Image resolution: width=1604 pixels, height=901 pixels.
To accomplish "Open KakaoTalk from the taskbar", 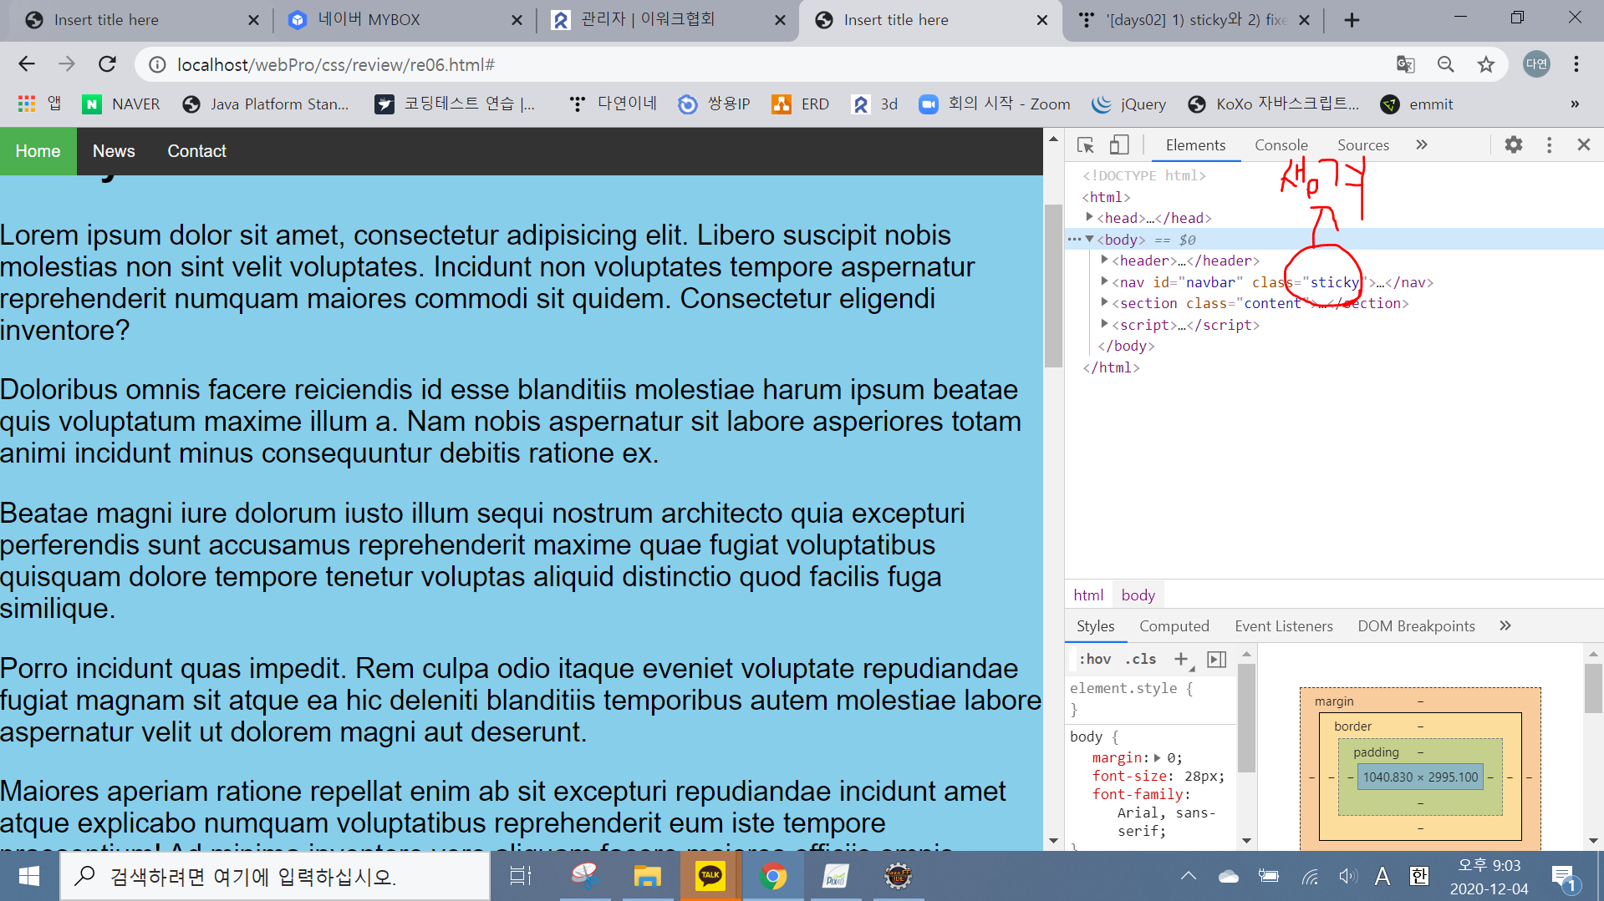I will [710, 876].
